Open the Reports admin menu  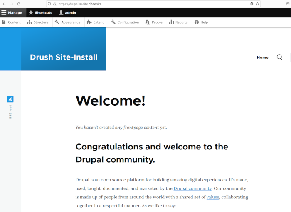click(178, 22)
